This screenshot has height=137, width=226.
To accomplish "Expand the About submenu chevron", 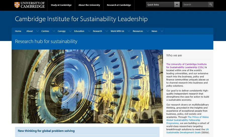I will (x=37, y=31).
